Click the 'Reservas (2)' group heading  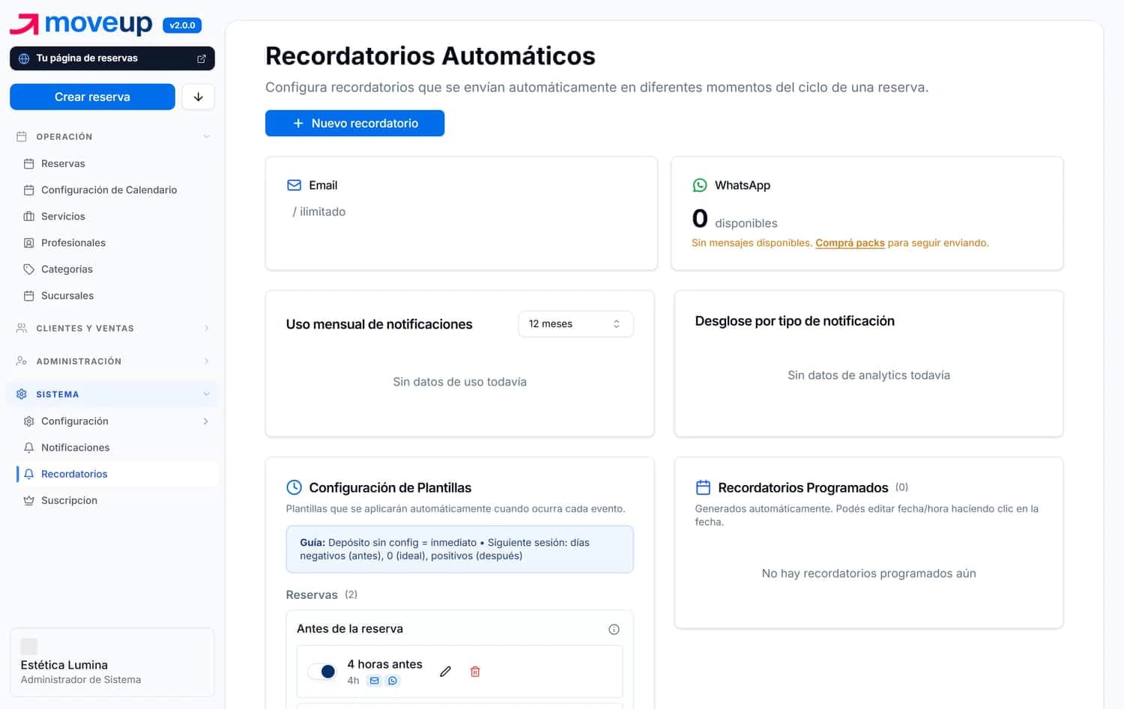pos(321,594)
